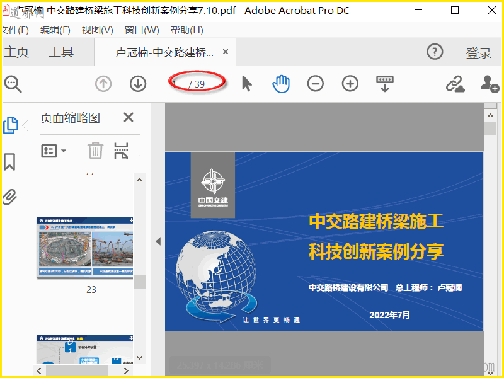The width and height of the screenshot is (504, 378).
Task: Click the total page count 39
Action: pos(200,84)
